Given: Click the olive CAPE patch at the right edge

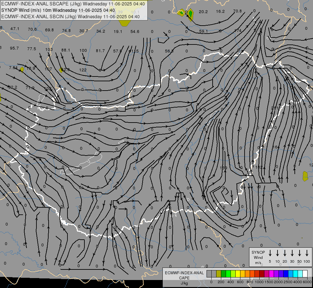Looking at the screenshot, I should (x=305, y=176).
